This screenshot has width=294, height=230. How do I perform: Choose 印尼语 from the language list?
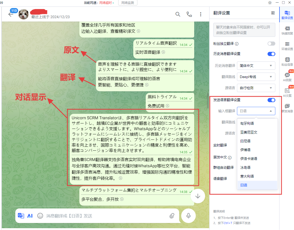tap(257, 141)
